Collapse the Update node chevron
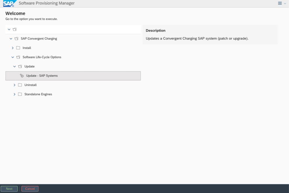 coord(15,66)
